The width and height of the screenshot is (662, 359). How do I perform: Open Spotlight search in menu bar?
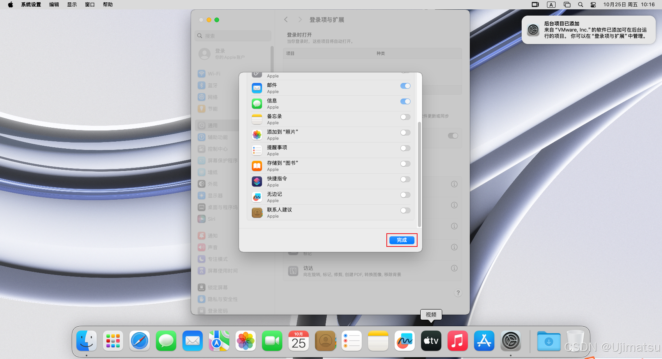click(x=581, y=5)
